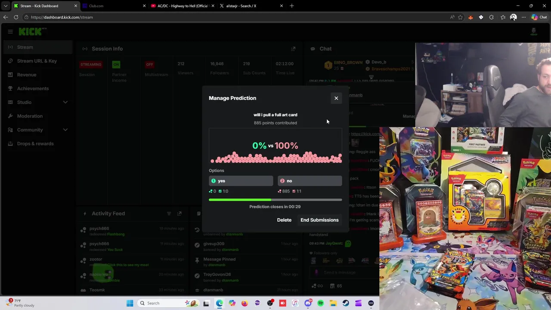Open File Explorer from the taskbar

point(333,303)
